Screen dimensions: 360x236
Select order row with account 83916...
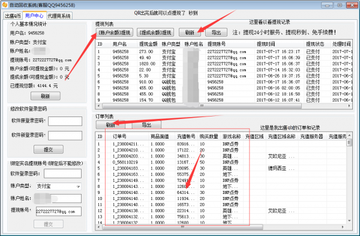pyautogui.click(x=221, y=144)
